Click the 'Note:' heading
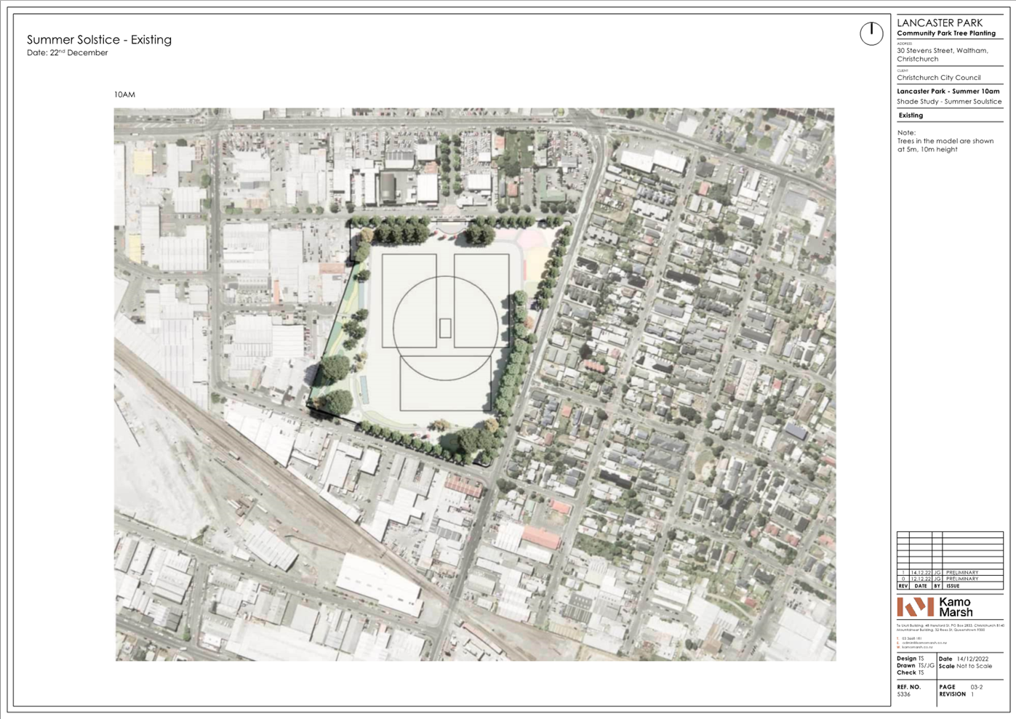This screenshot has width=1016, height=719. click(x=906, y=133)
